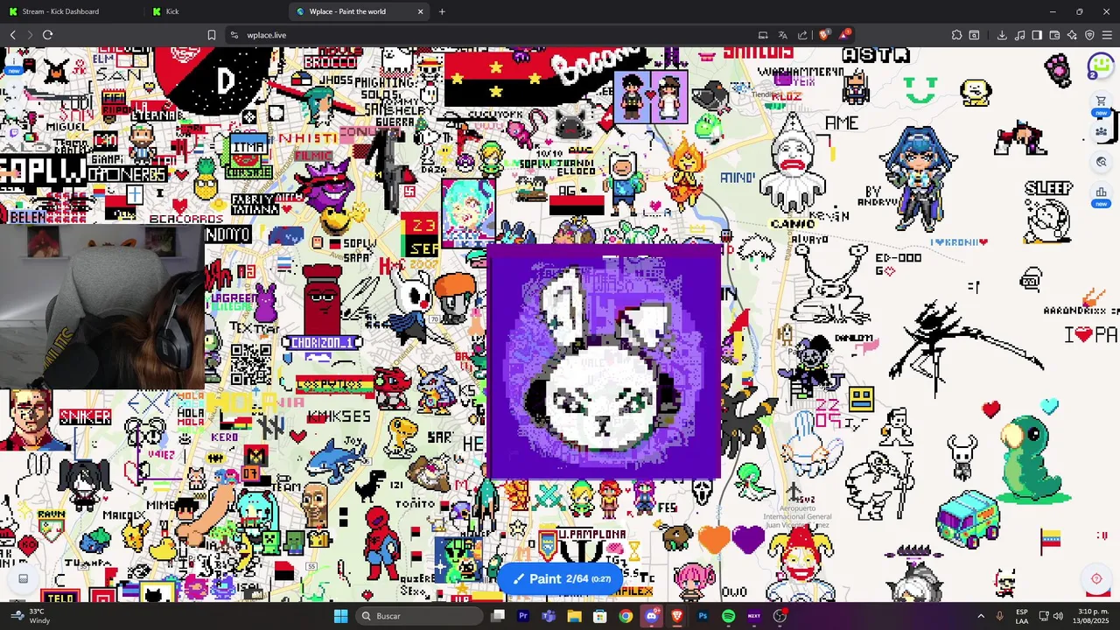Viewport: 1120px width, 630px height.
Task: Click the large purple bunny artwork
Action: pos(604,362)
